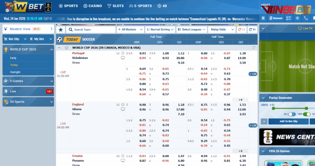Favorite the World Cup 2026 league star

tap(66, 48)
